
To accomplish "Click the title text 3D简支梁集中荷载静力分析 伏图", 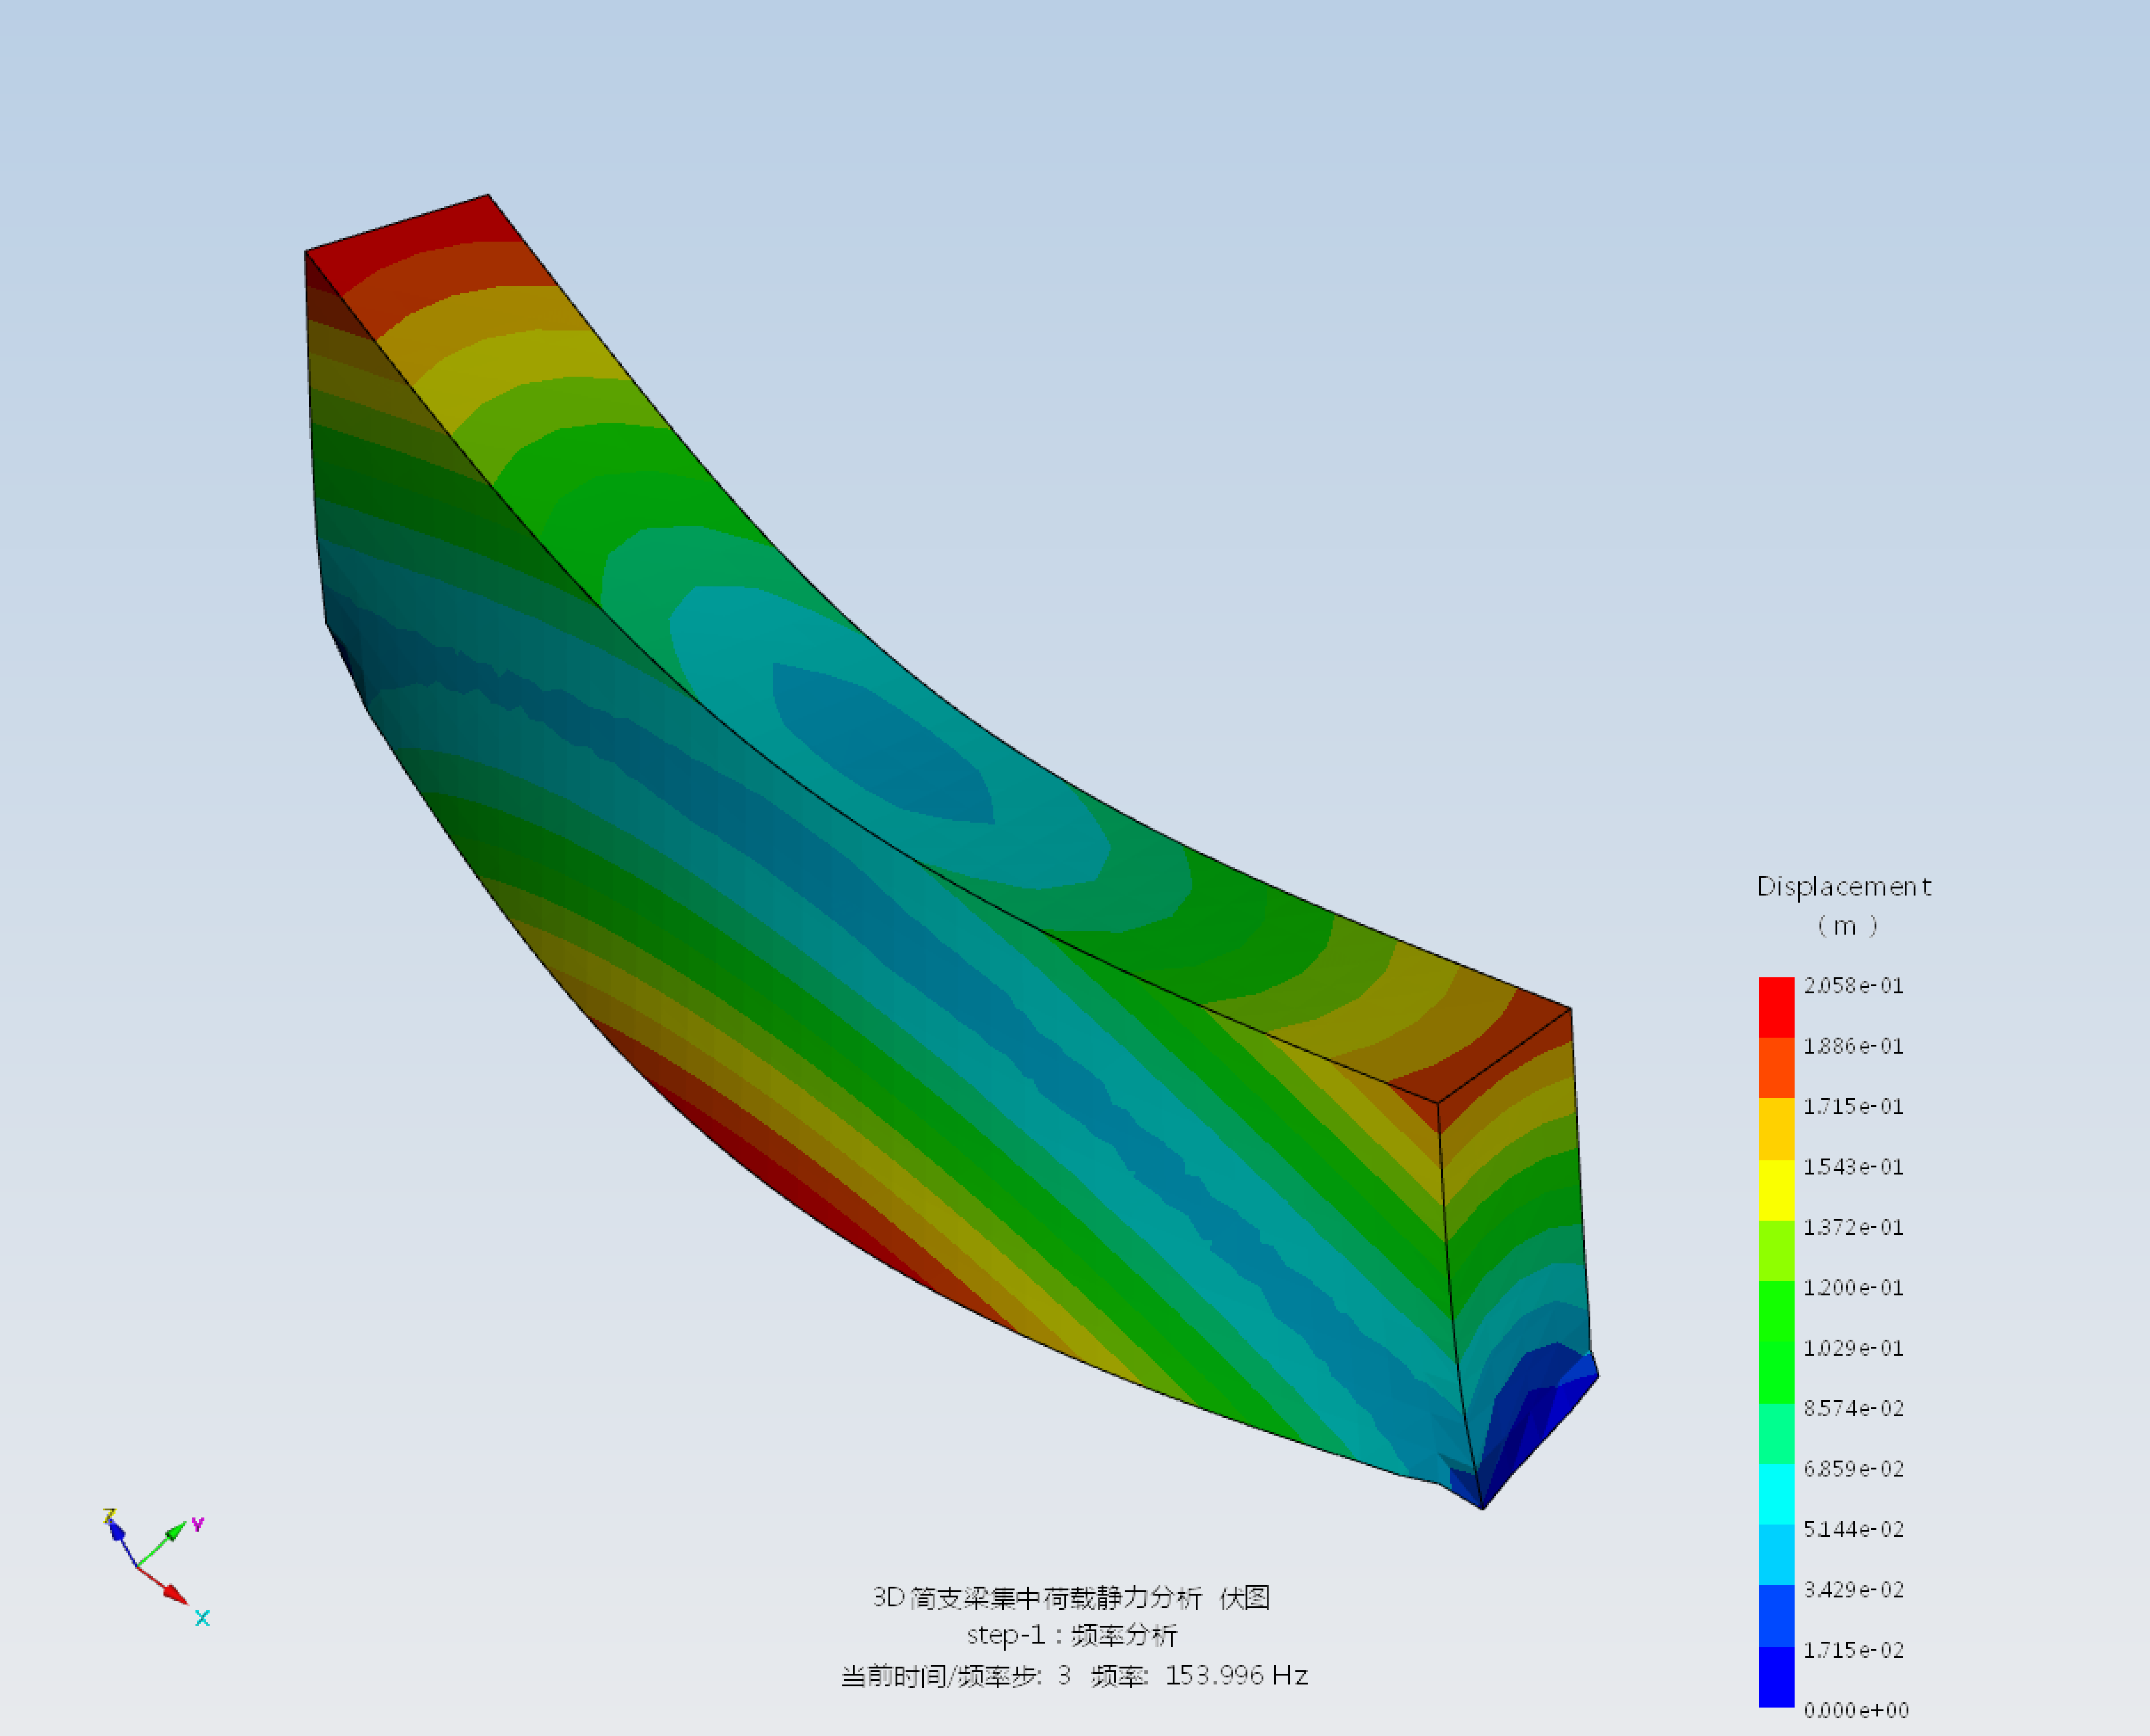I will 1071,1598.
